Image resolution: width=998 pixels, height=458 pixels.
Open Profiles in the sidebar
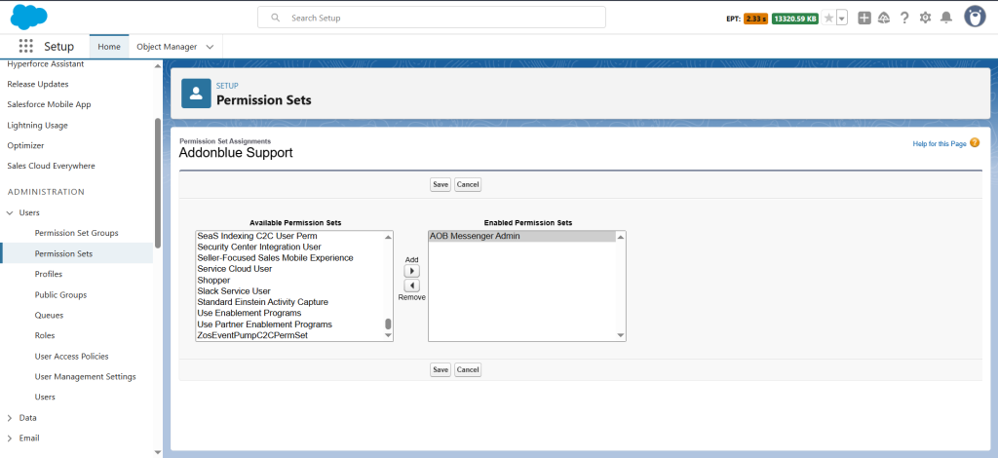point(48,275)
